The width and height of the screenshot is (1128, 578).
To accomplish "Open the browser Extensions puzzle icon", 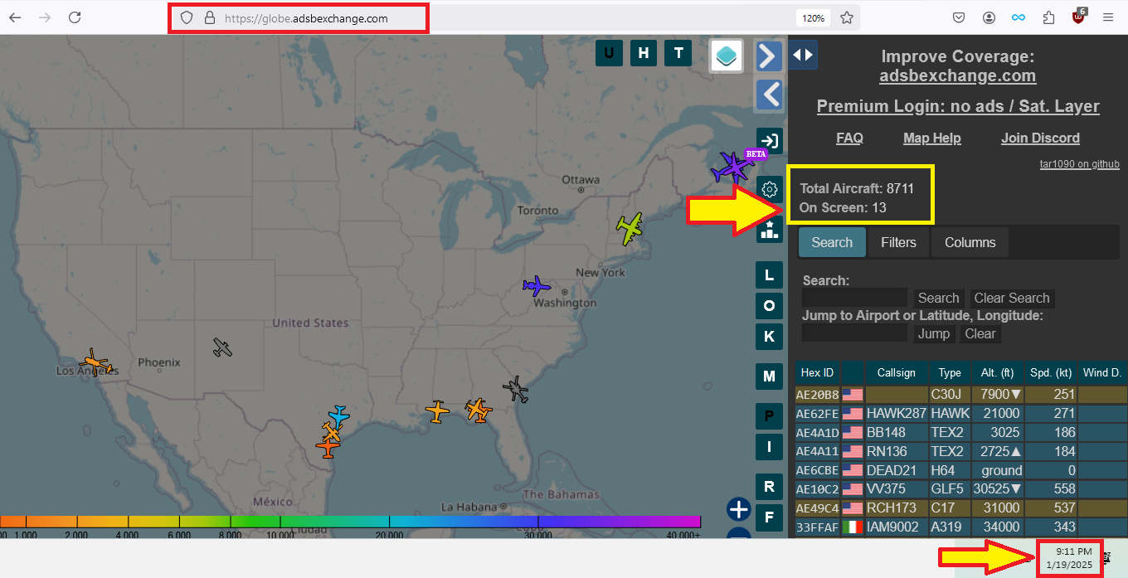I will click(1048, 17).
